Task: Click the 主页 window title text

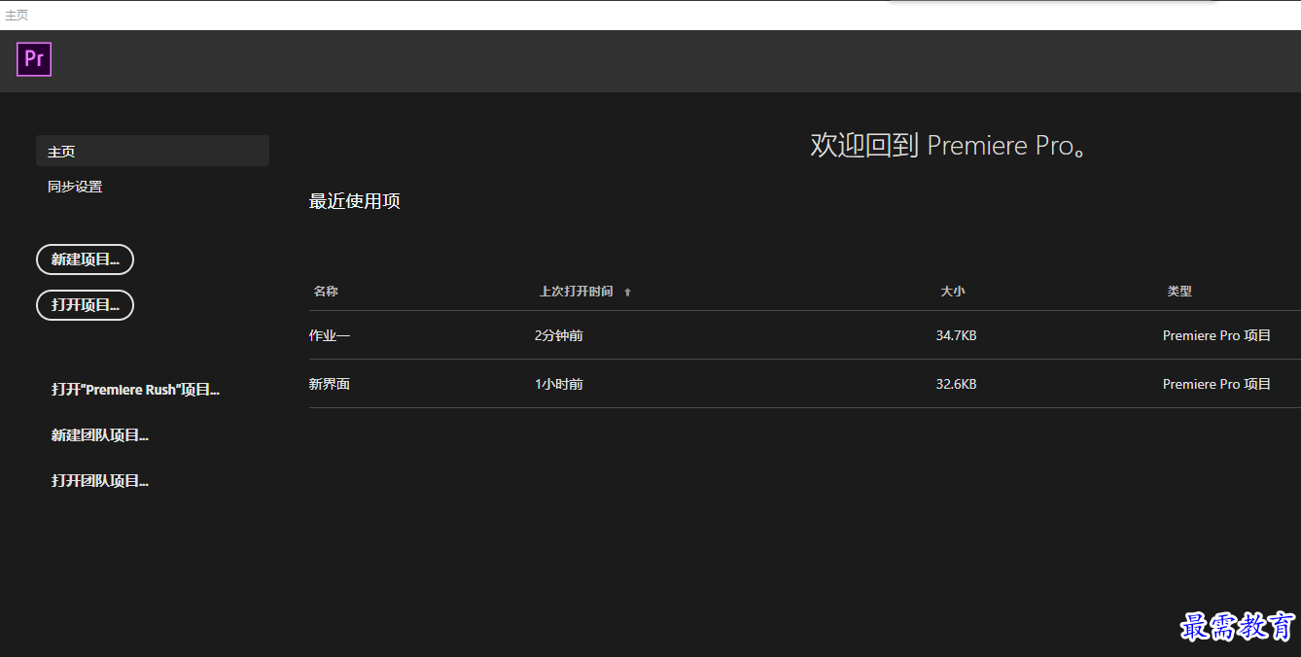Action: [17, 15]
